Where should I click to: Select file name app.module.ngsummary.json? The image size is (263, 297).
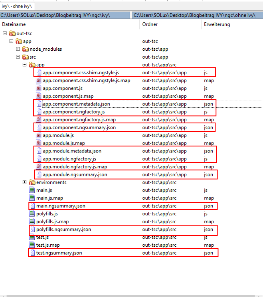click(x=75, y=175)
